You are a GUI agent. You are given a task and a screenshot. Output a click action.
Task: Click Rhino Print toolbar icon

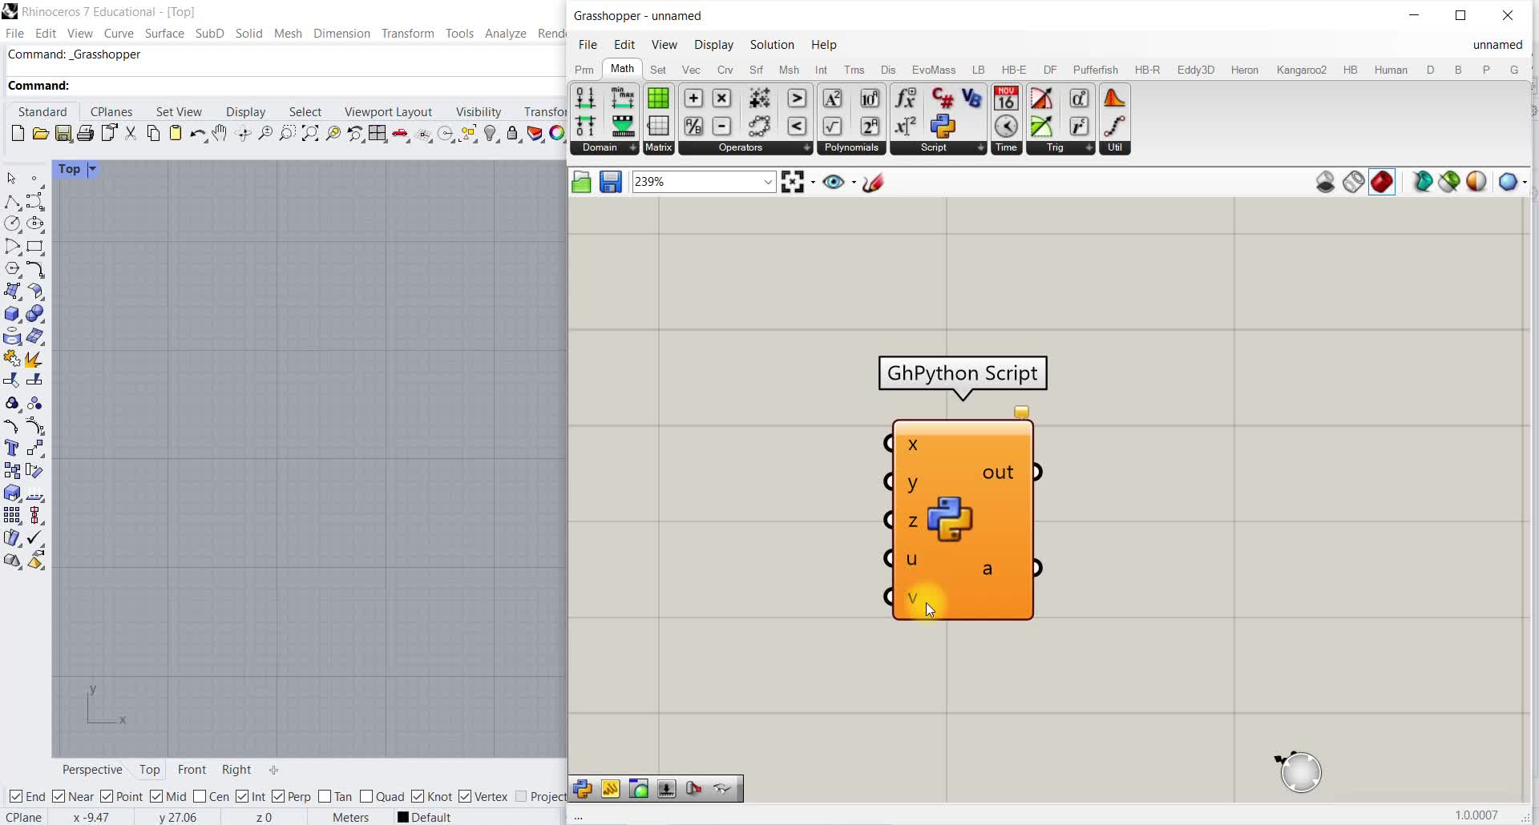(86, 134)
